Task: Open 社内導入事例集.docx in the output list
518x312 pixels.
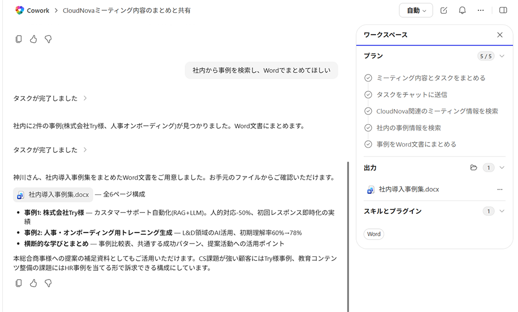Action: point(408,189)
